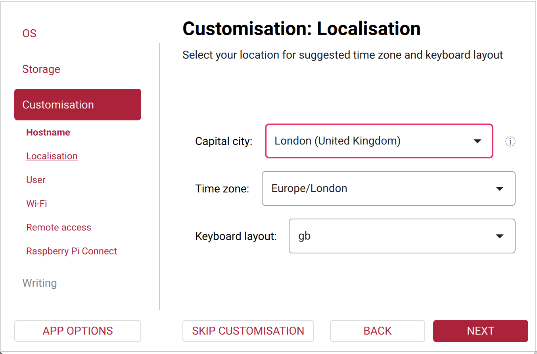Open the Localisation settings page
Viewport: 537px width, 354px height.
[52, 156]
